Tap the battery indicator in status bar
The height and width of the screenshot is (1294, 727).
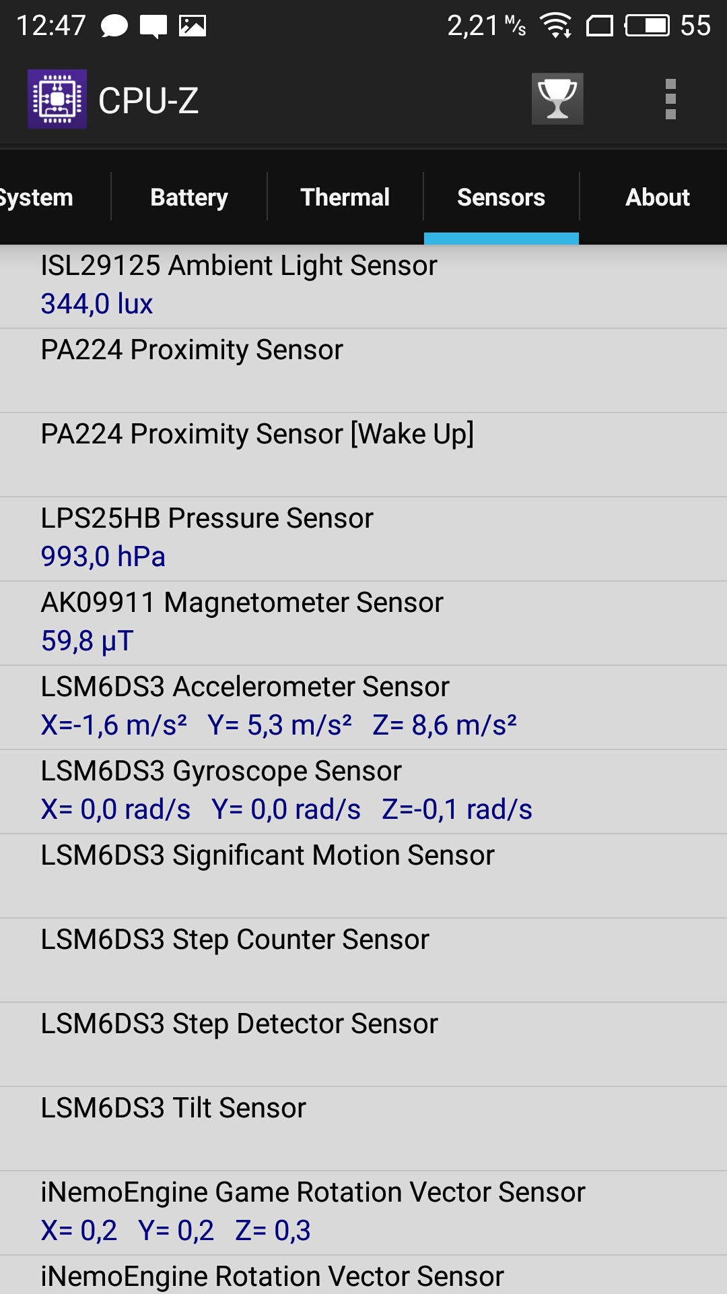(x=647, y=26)
